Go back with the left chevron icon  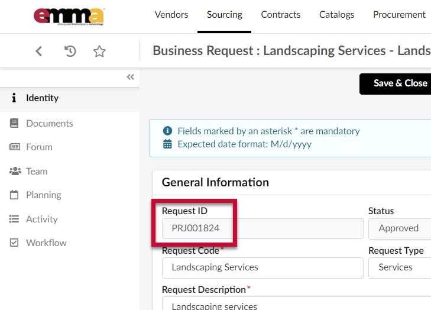pyautogui.click(x=39, y=51)
